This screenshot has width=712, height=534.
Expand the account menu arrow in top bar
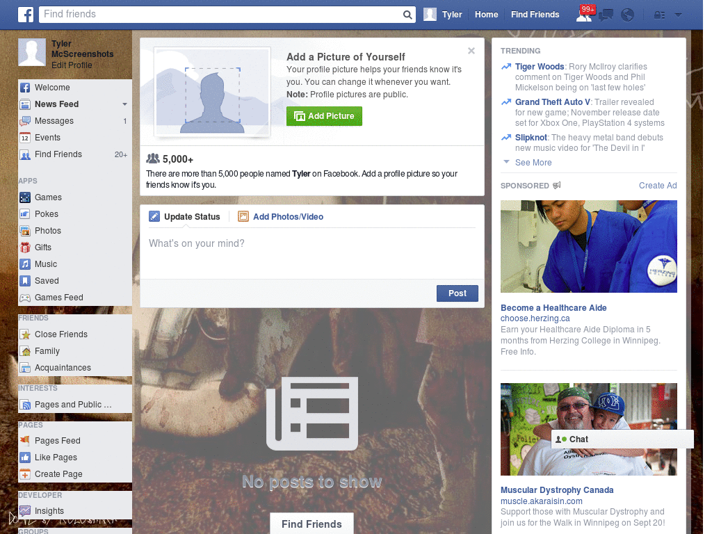[679, 15]
